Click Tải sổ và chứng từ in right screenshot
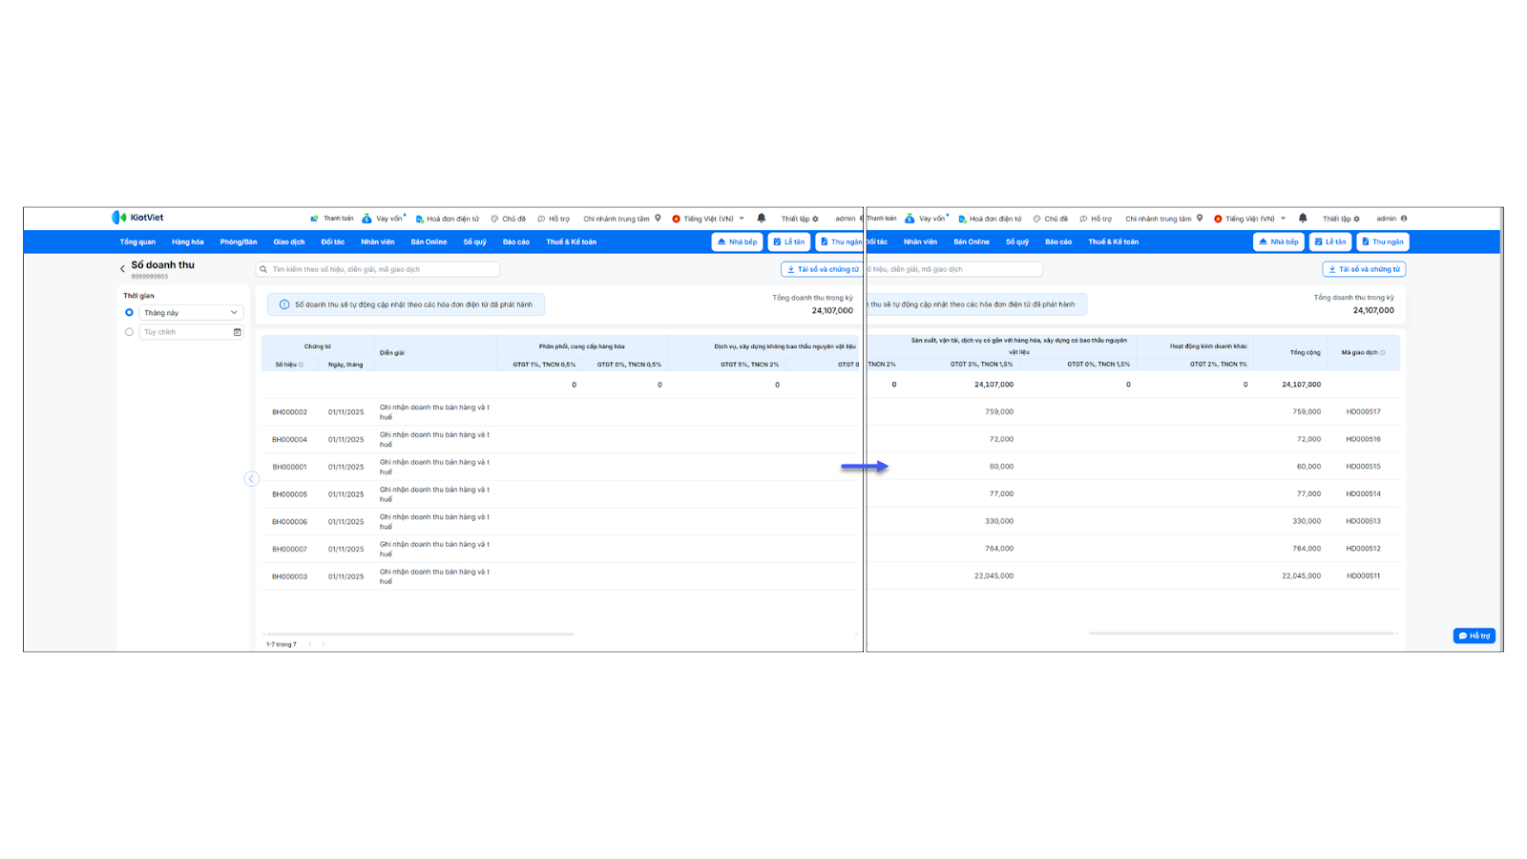 [x=1364, y=269]
